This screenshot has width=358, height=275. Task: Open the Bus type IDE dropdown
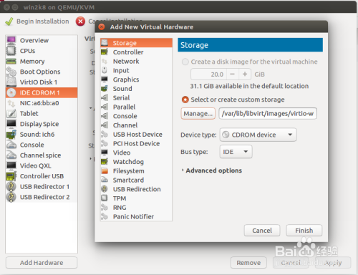tap(236, 152)
